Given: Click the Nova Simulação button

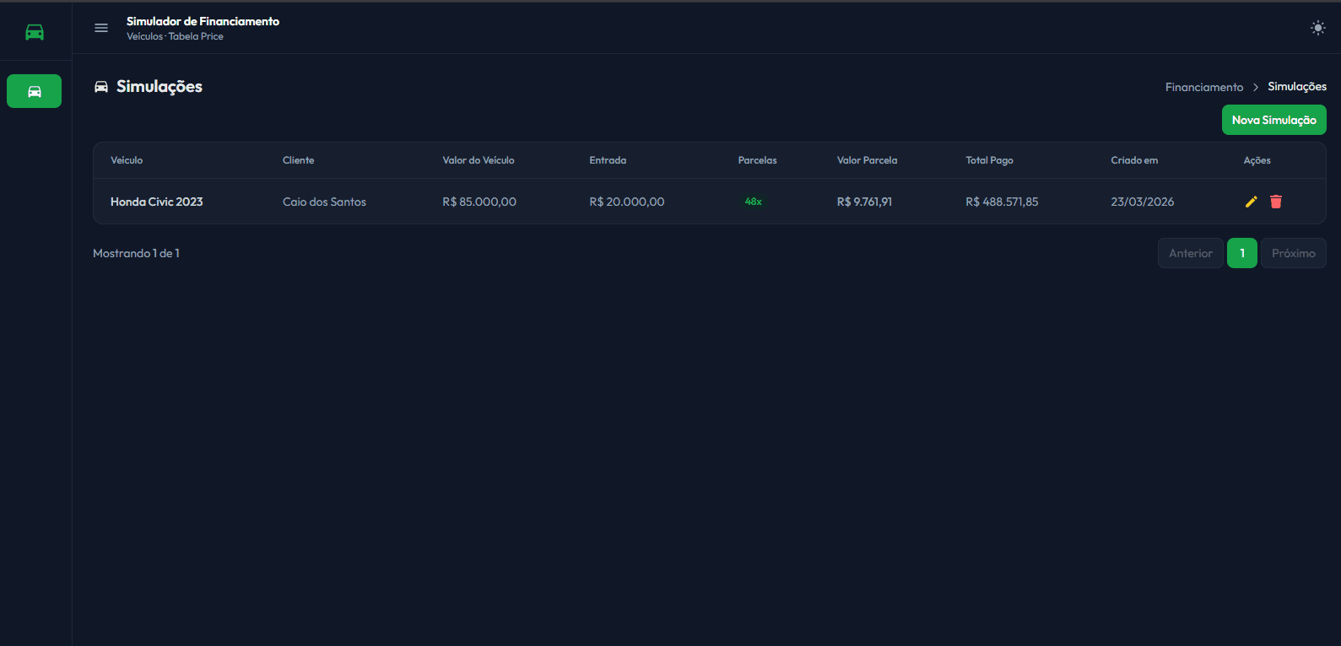Looking at the screenshot, I should point(1273,120).
